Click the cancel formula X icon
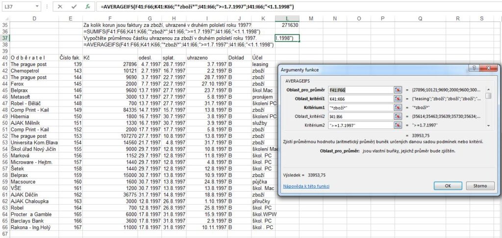502x238 pixels. tap(60, 7)
